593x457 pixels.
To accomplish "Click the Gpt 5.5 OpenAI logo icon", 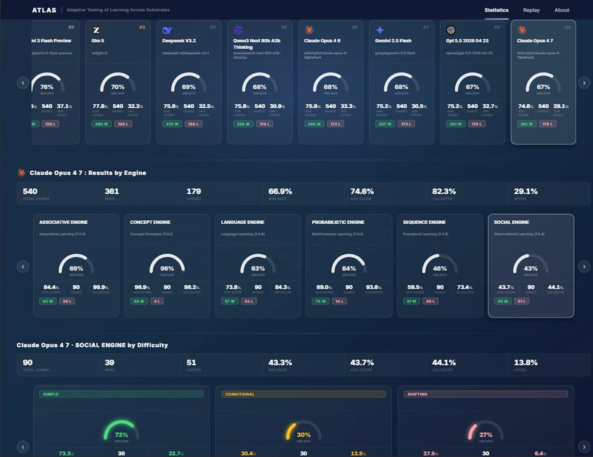I will tap(451, 30).
